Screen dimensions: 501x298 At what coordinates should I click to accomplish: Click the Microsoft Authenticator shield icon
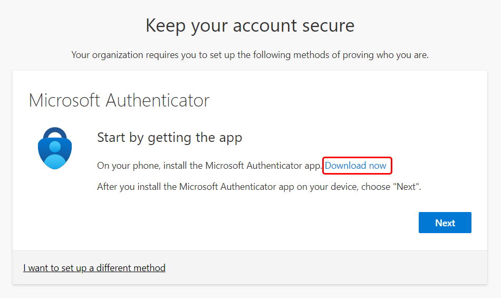click(x=55, y=148)
